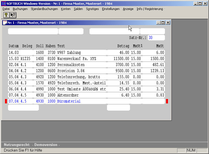The height and width of the screenshot is (154, 209).
Task: Close the inner Firma Muster window
Action: point(168,23)
